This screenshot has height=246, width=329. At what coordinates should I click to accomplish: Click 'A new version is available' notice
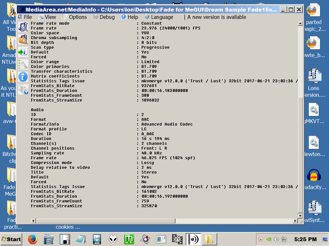(217, 17)
